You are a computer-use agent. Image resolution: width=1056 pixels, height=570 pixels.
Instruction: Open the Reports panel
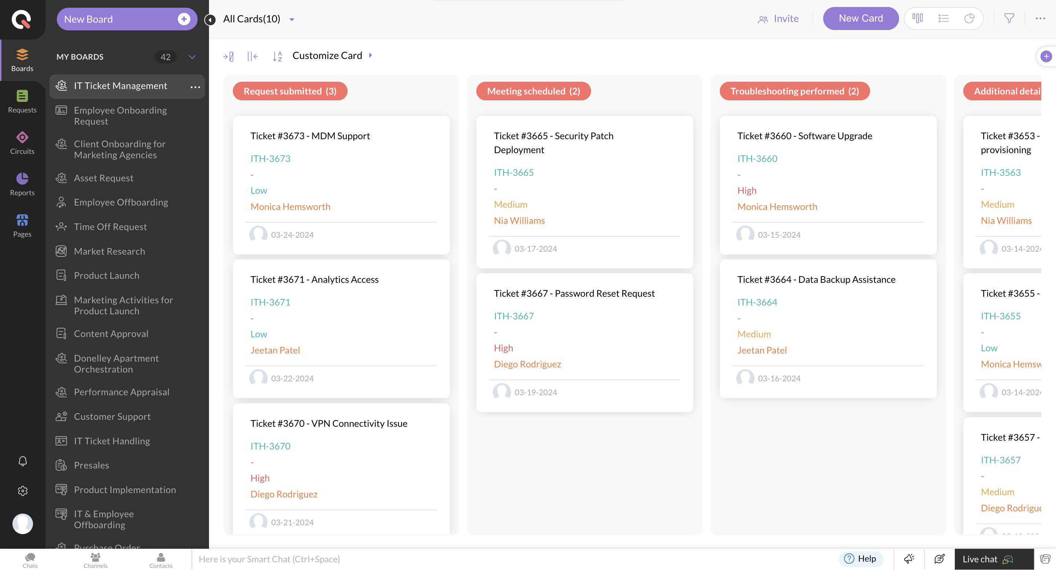(22, 184)
